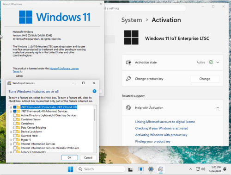The image size is (231, 175).
Task: Enable the Container Server checkbox
Action: 15,119
